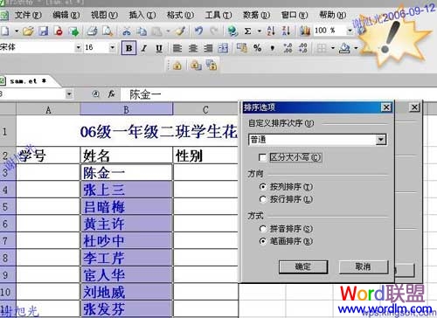This screenshot has height=318, width=437.
Task: Expand the font name dropdown 宋体
Action: [x=78, y=47]
